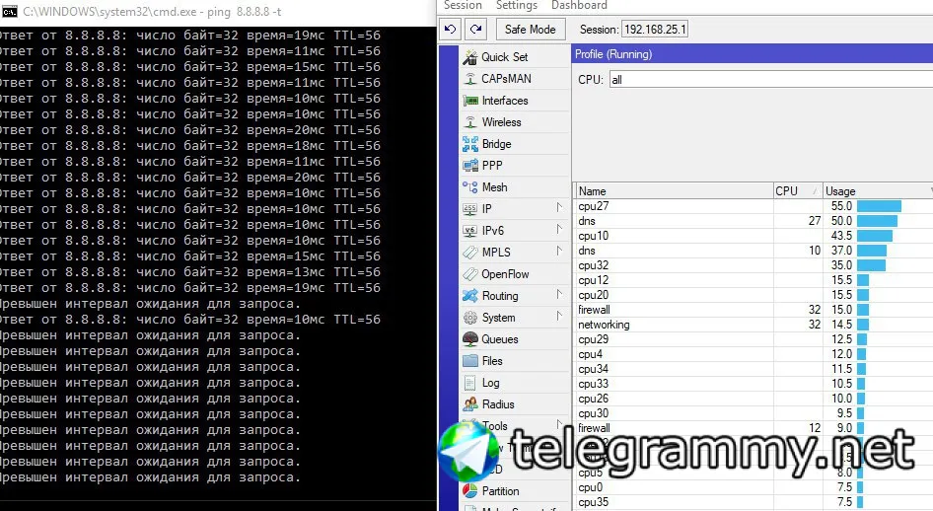Select the cpu26 row
This screenshot has width=933, height=511.
pyautogui.click(x=754, y=399)
